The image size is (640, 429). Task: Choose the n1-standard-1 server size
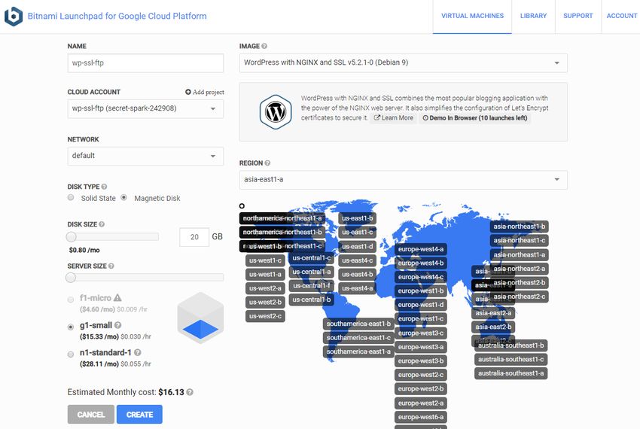tap(71, 354)
